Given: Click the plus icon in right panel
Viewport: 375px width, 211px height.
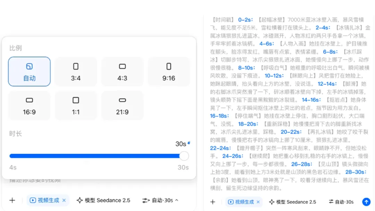Looking at the screenshot, I should click(212, 202).
